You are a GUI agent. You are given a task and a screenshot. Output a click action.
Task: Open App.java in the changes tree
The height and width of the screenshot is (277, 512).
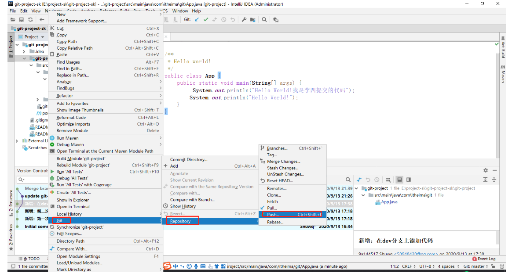389,202
